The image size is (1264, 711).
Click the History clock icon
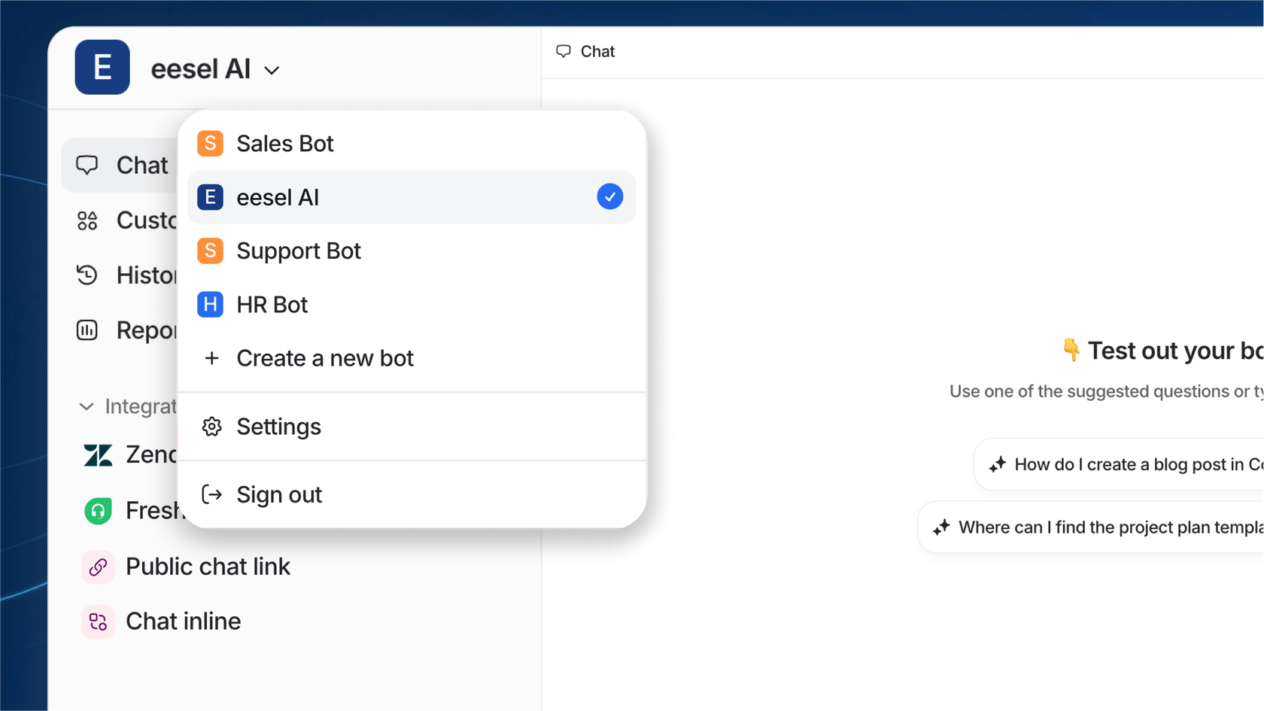pos(87,275)
